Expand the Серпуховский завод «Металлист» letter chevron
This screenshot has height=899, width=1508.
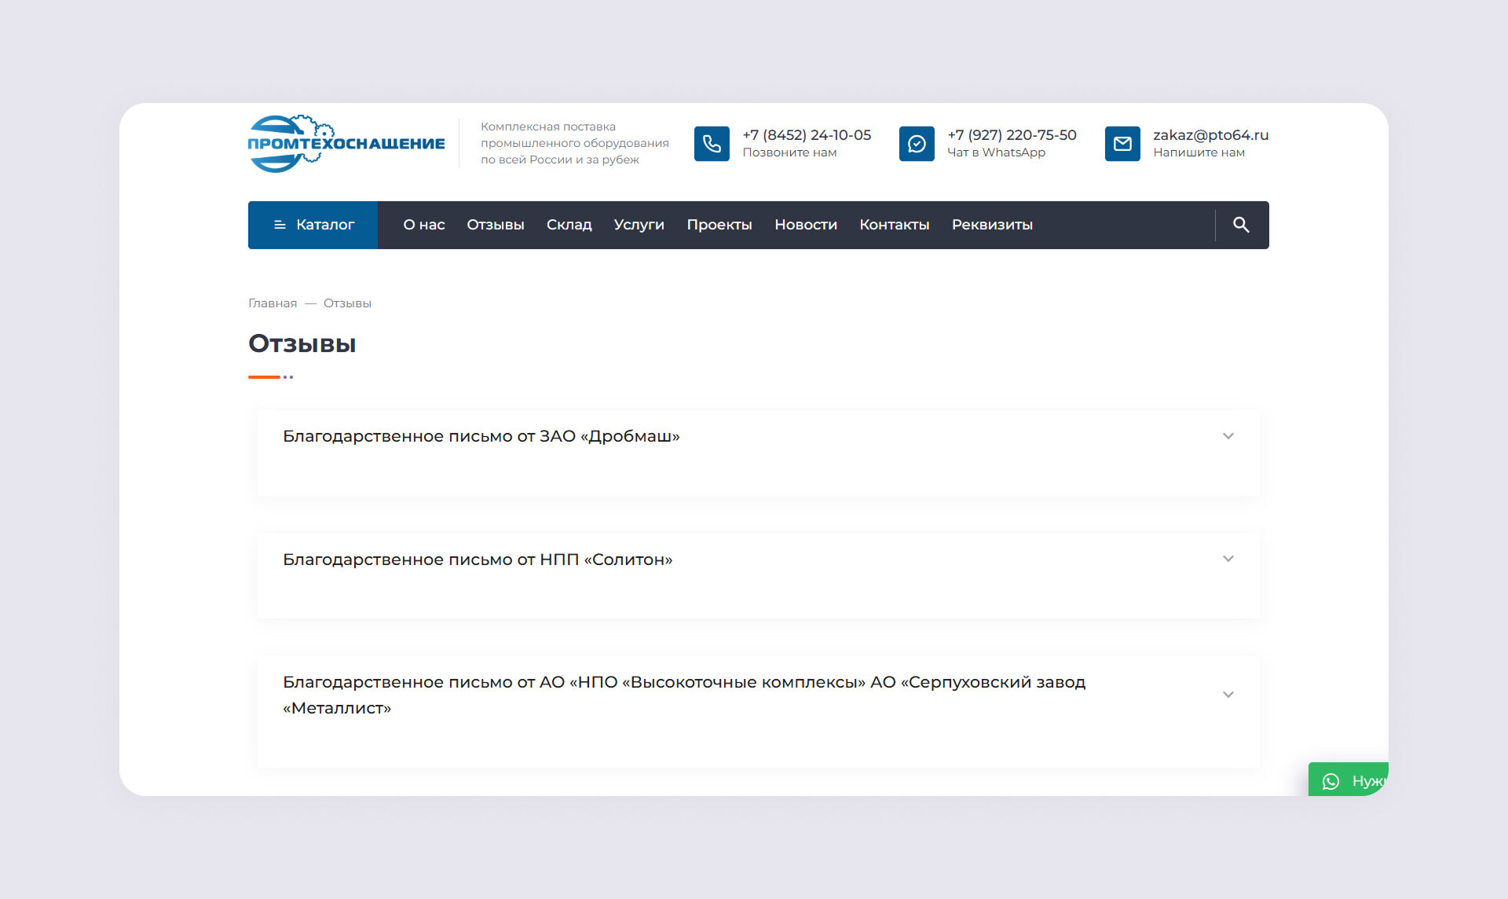click(x=1228, y=695)
